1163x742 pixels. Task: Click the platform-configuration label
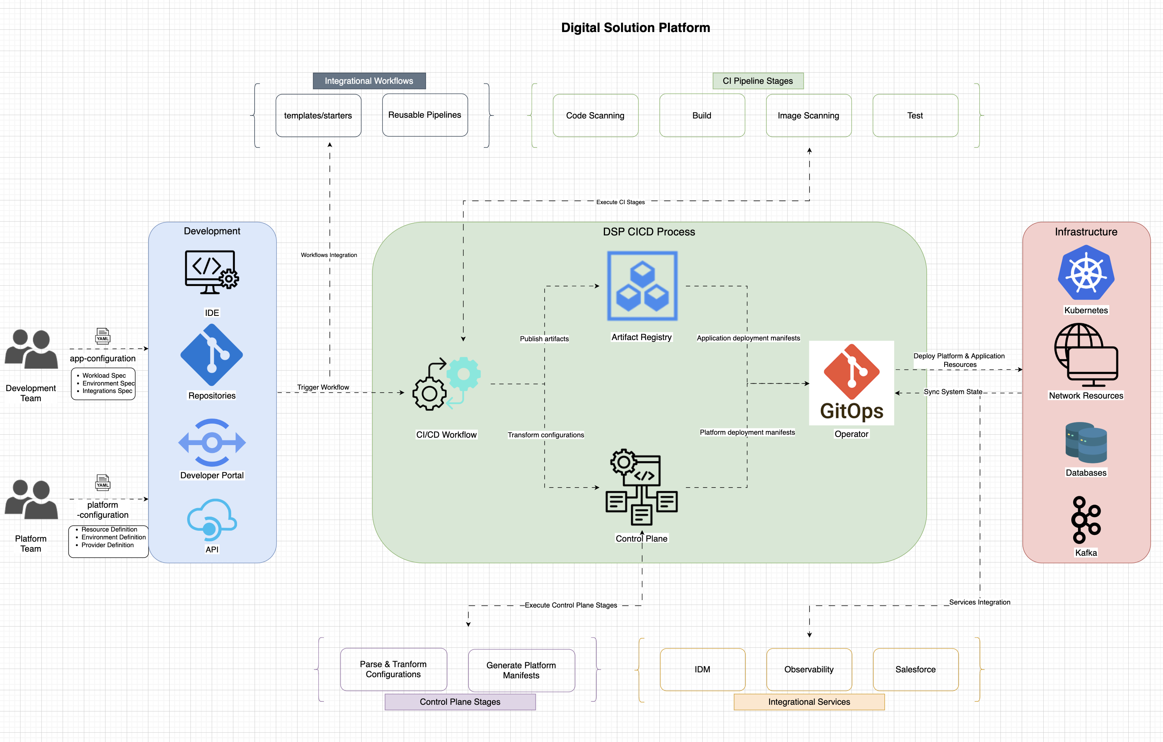103,510
